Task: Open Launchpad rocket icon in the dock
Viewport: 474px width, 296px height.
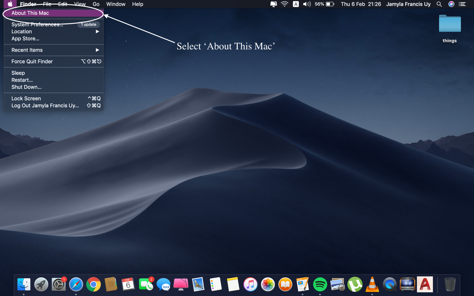Action: (x=41, y=285)
